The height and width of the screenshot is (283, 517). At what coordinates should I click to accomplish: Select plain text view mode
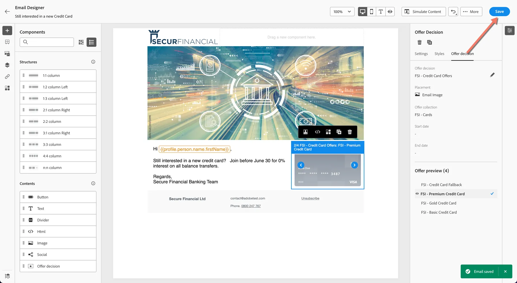click(381, 12)
